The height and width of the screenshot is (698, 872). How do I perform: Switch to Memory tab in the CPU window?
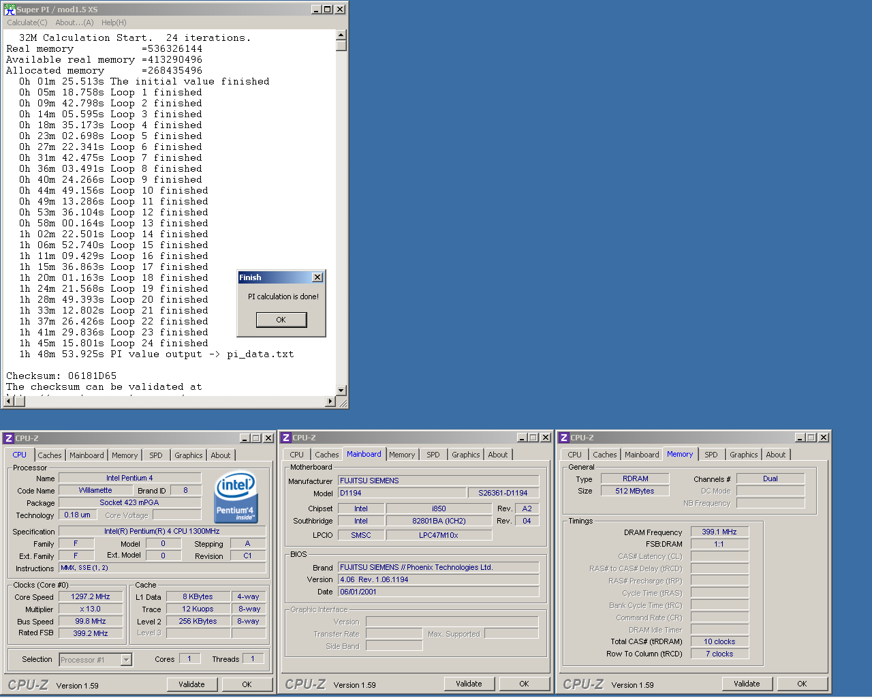coord(125,455)
